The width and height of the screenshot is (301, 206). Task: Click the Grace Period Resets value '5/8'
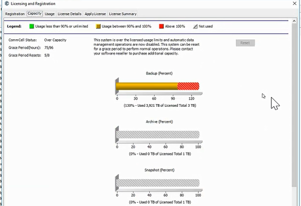click(47, 56)
